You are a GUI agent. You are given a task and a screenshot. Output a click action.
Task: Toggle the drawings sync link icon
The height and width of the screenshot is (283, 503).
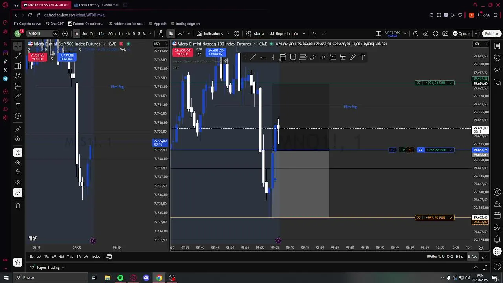[18, 192]
